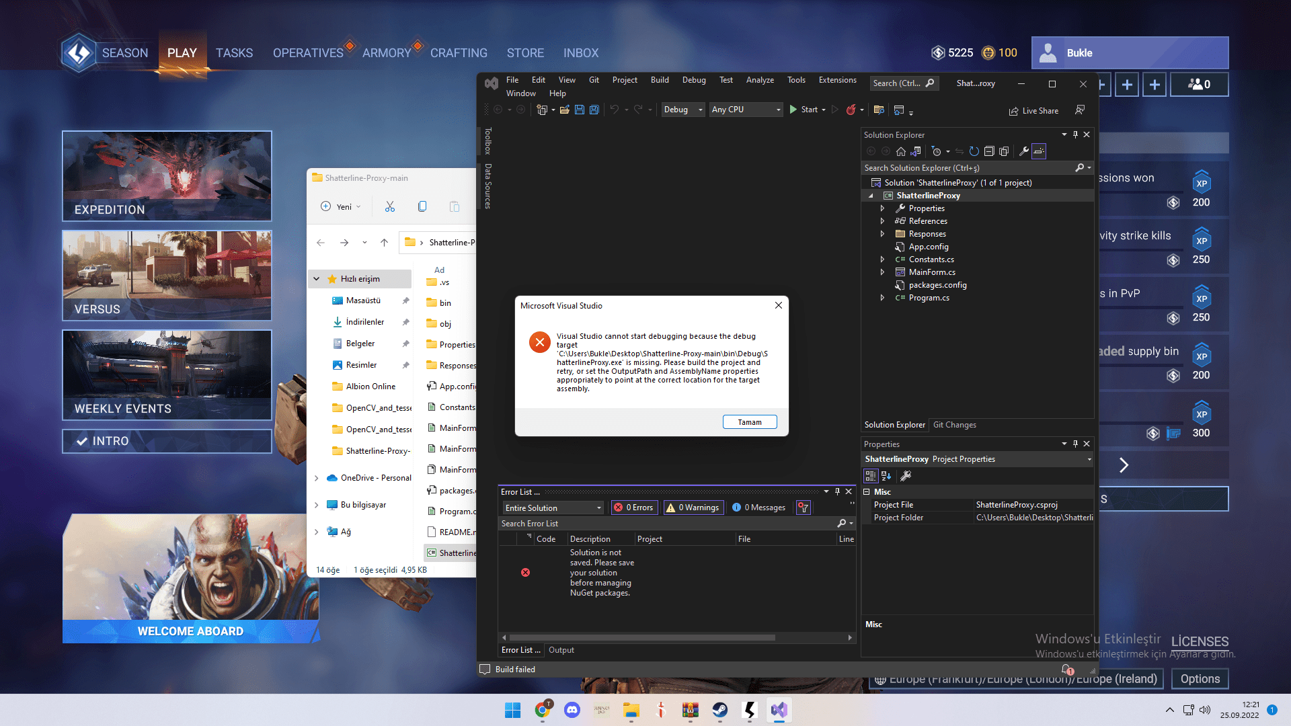Viewport: 1291px width, 726px height.
Task: Click the Cut scissors icon in File Explorer
Action: point(390,206)
